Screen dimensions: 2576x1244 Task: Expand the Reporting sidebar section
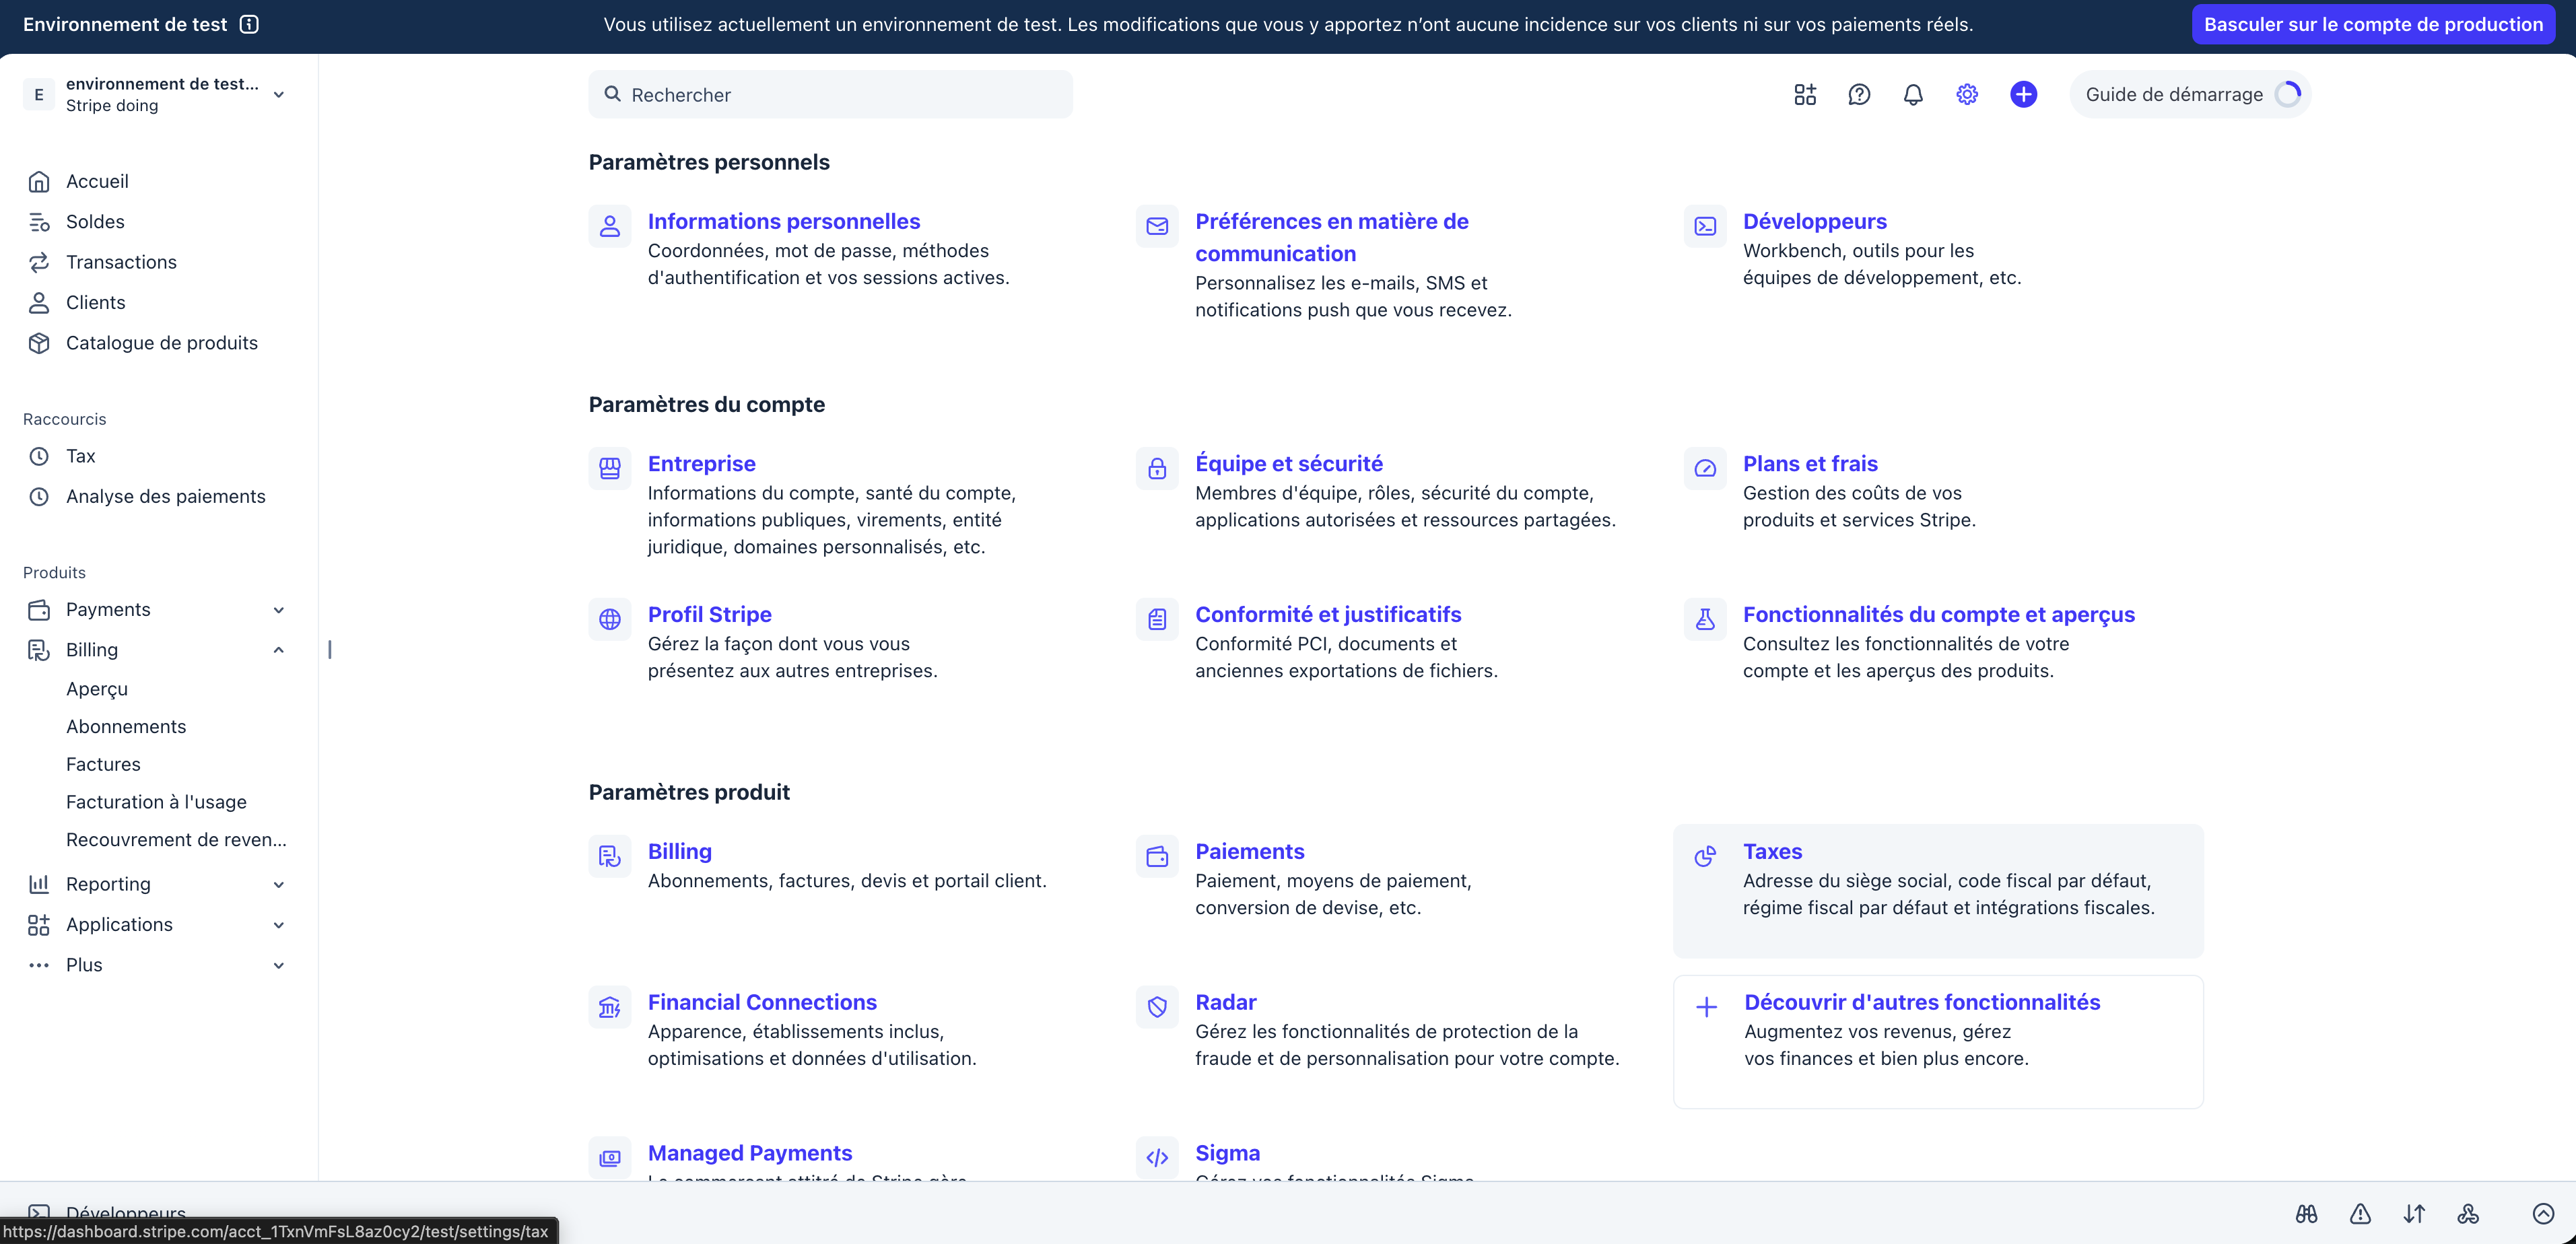click(279, 884)
